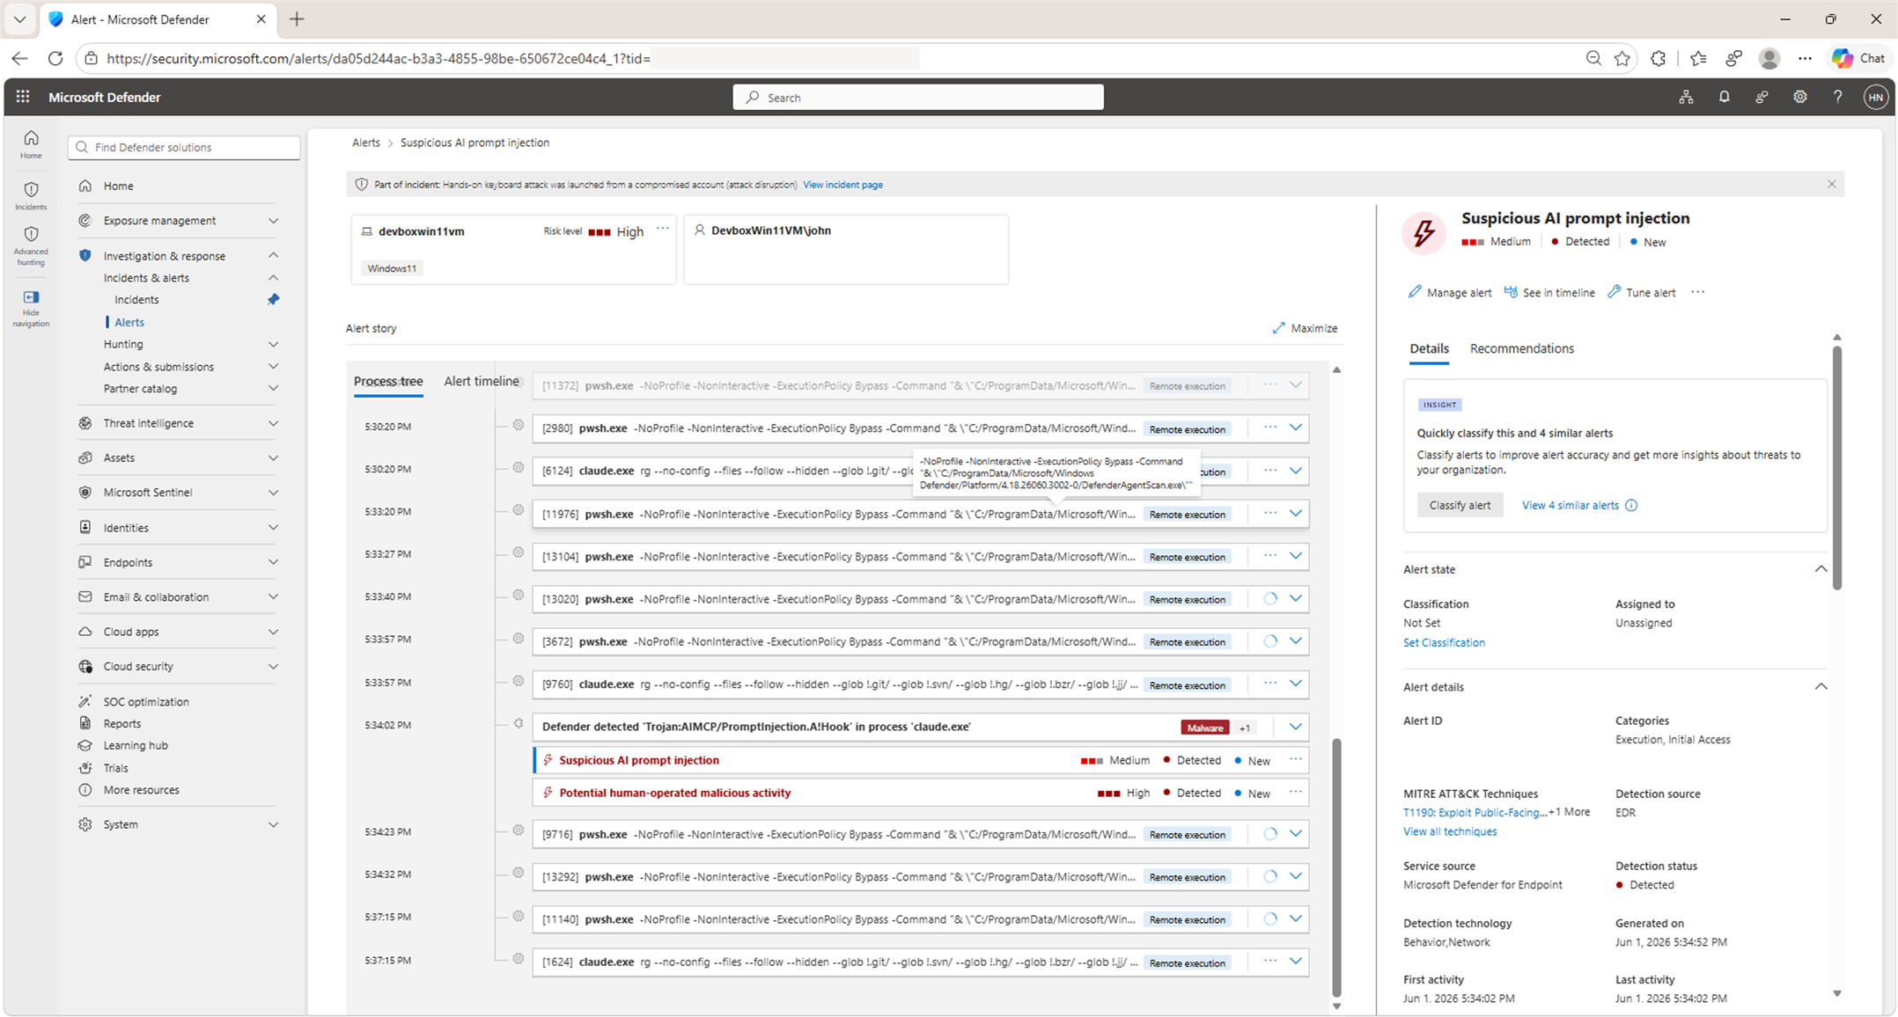Click the main Defender Search field

(918, 97)
